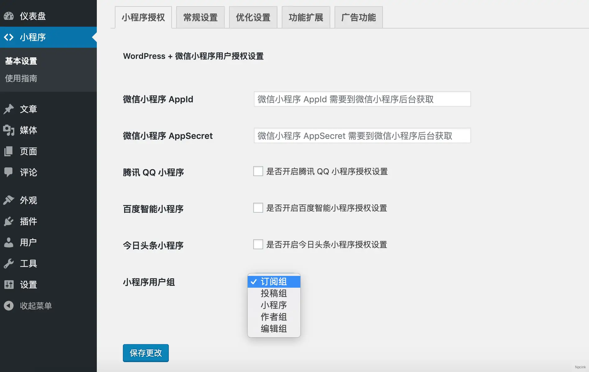Open the 使用指南 guide link
589x372 pixels.
[20, 78]
